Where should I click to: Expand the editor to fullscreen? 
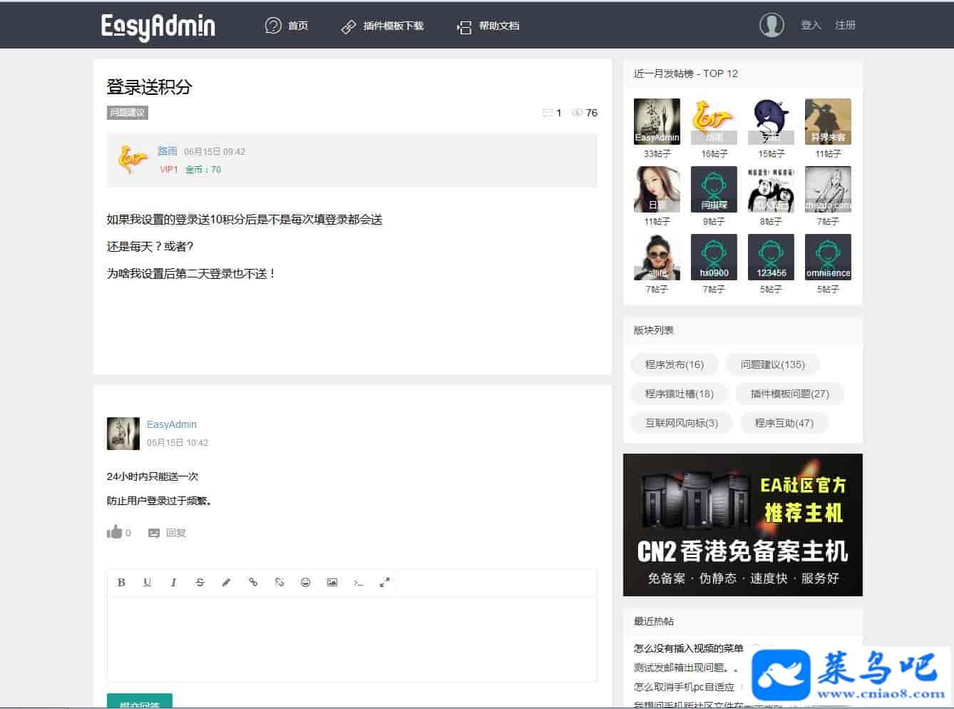pyautogui.click(x=384, y=582)
